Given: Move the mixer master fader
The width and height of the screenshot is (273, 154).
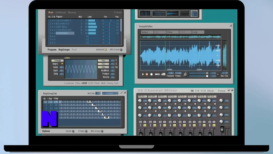Looking at the screenshot, I should pyautogui.click(x=222, y=129).
